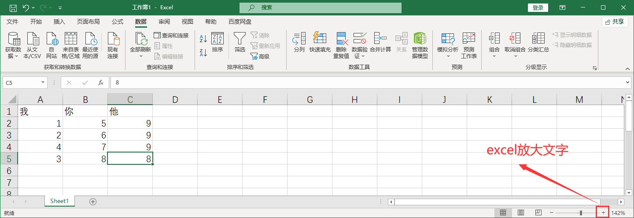Open the Baidu Netdisk (百度网盘) tab
Screen dimensions: 634x218
pyautogui.click(x=240, y=22)
